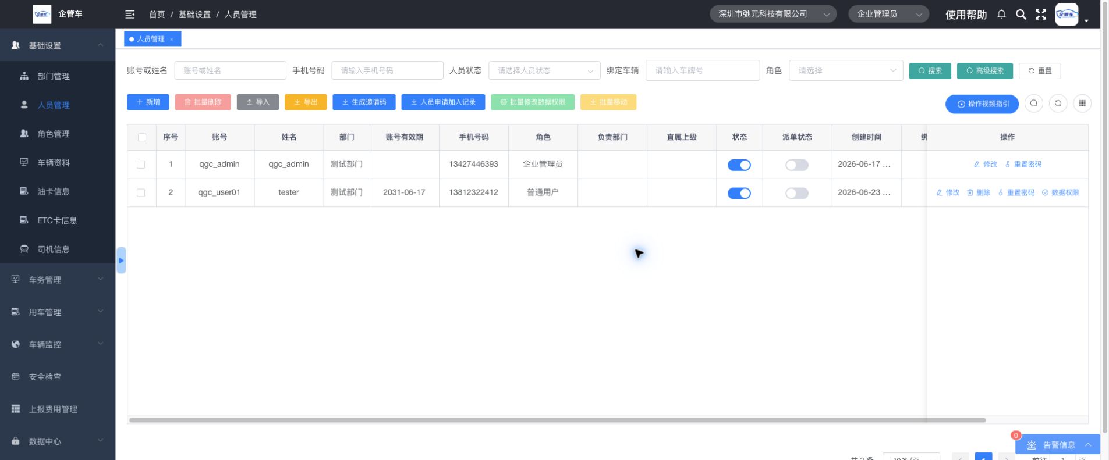Open 上报费用管理 menu item
This screenshot has width=1109, height=460.
pos(53,409)
